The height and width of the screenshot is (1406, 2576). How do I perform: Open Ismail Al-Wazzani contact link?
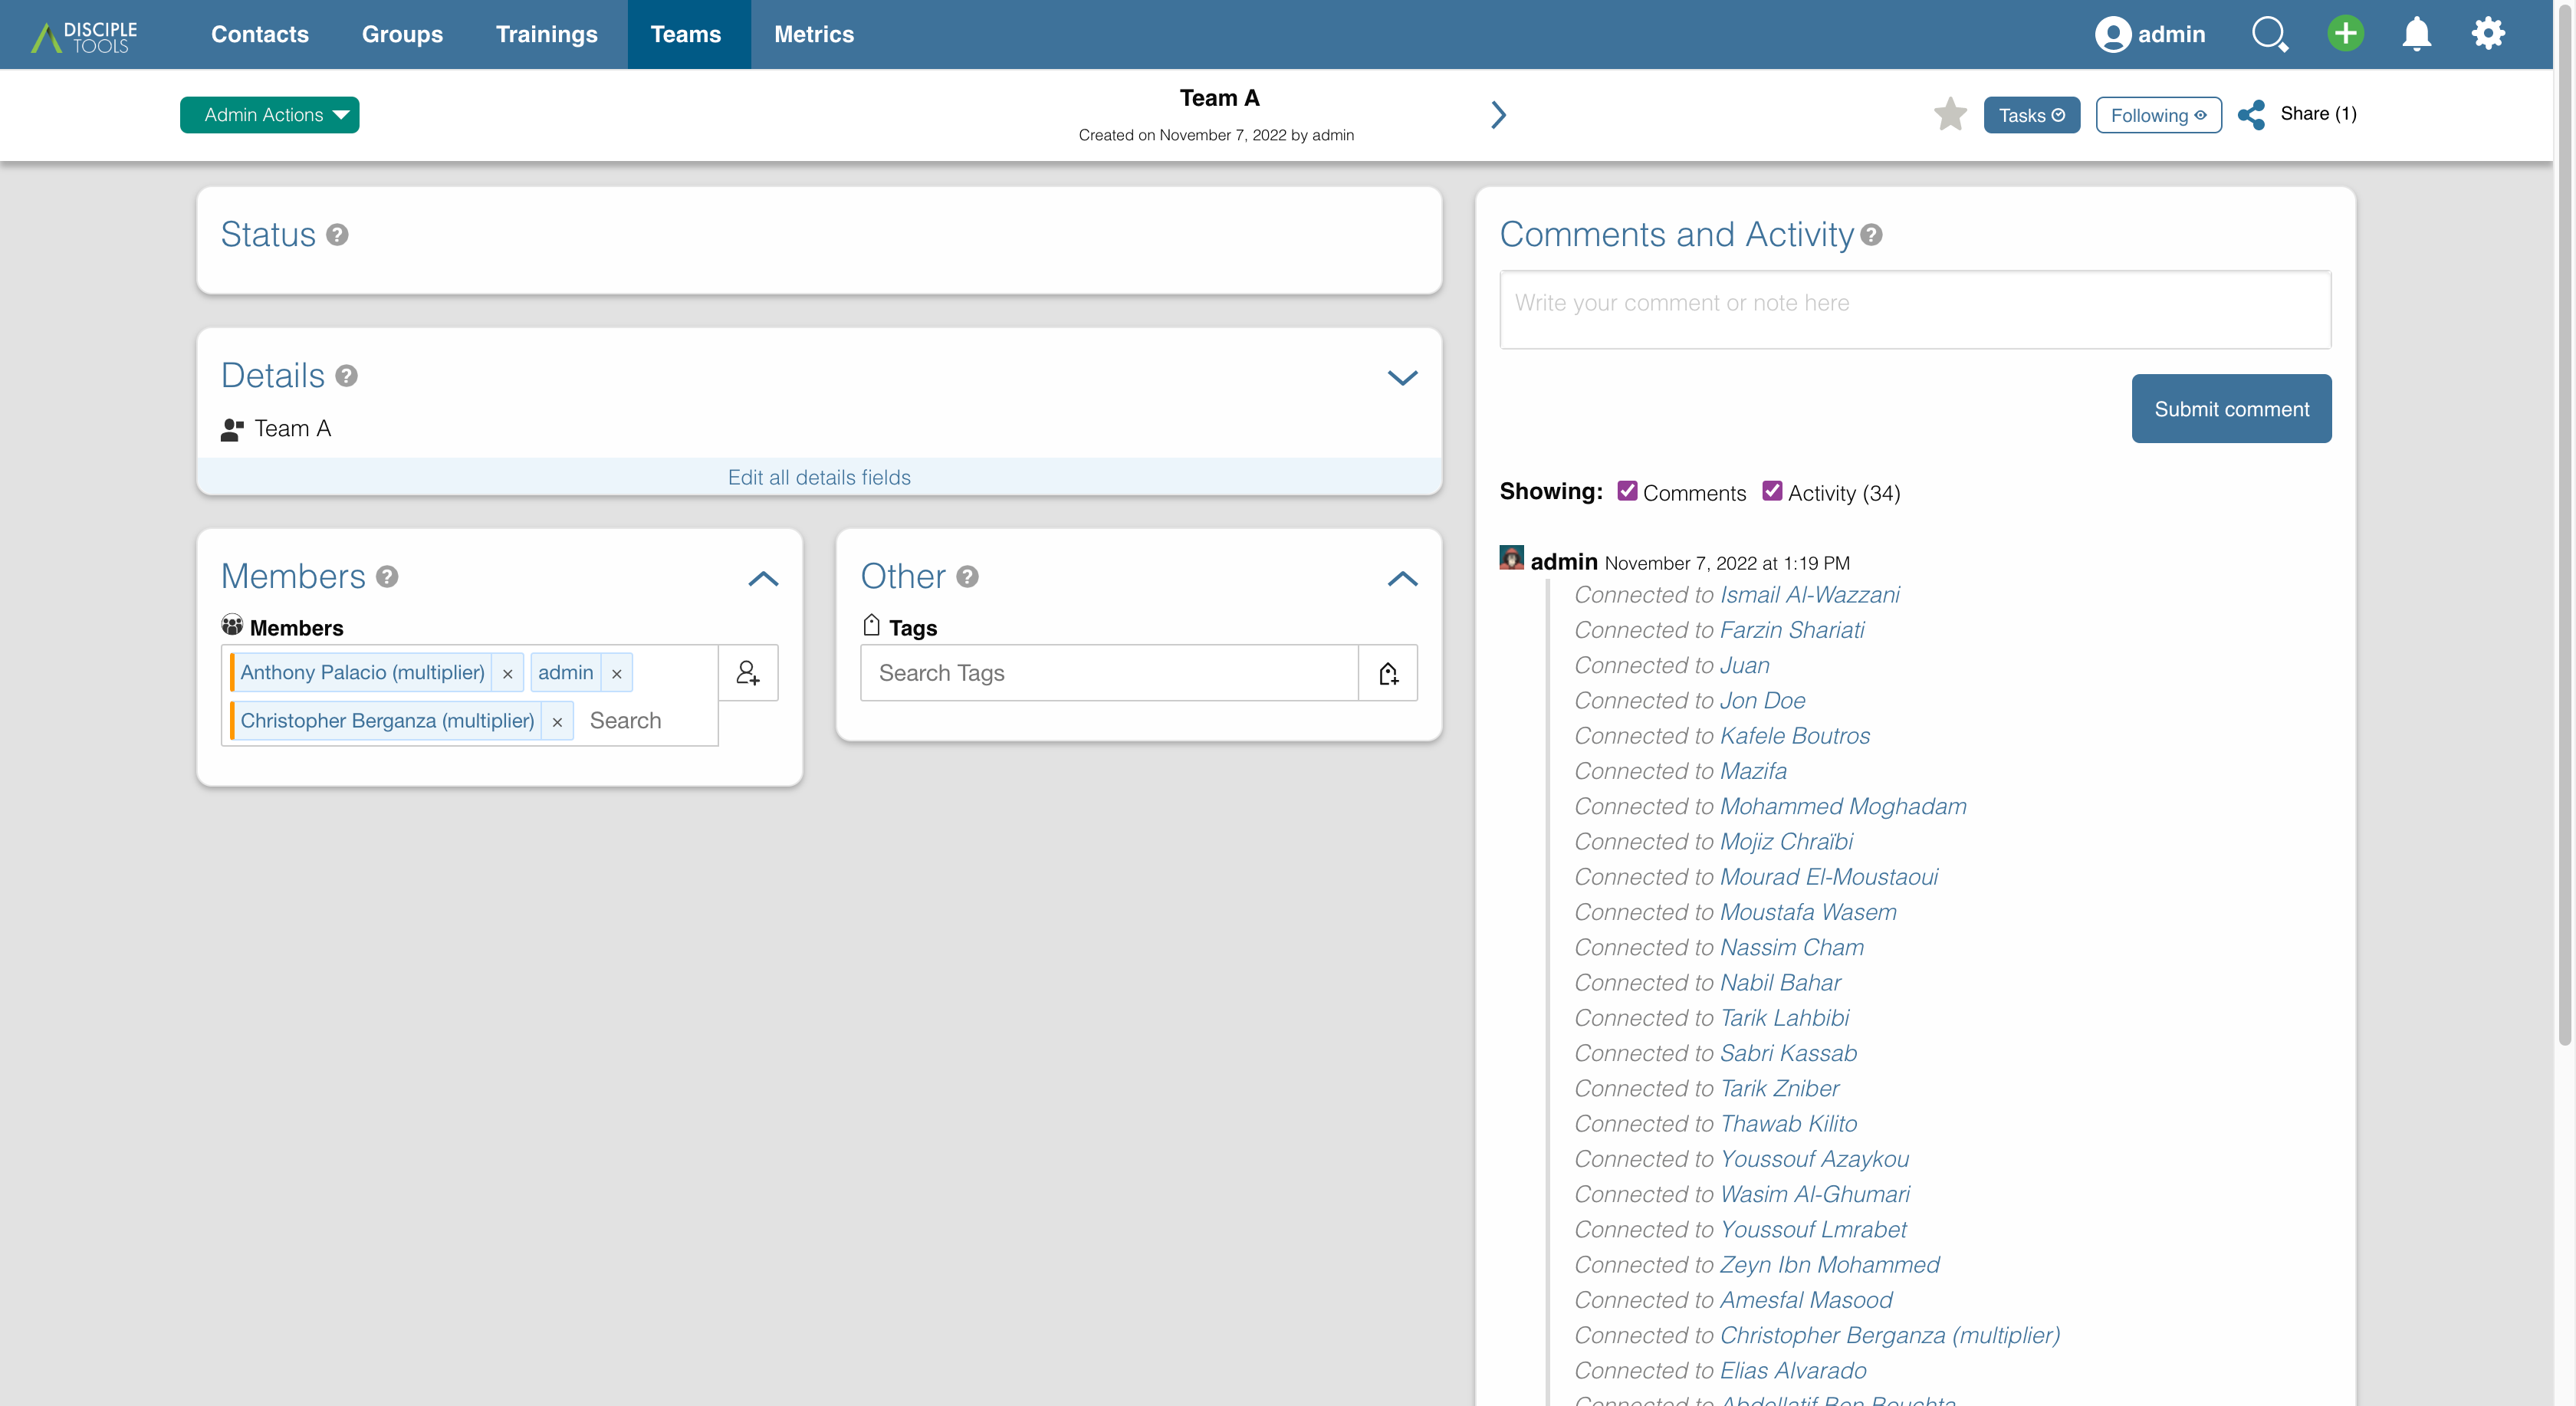click(x=1809, y=595)
